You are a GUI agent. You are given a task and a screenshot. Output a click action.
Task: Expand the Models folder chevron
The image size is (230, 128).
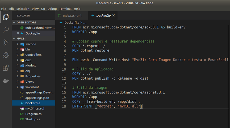tap(18, 65)
